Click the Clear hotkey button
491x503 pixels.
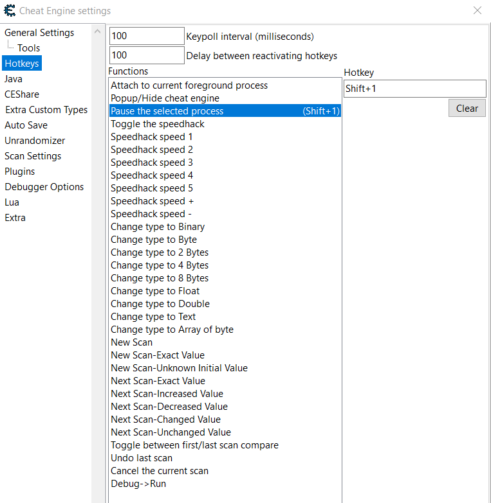click(x=467, y=109)
